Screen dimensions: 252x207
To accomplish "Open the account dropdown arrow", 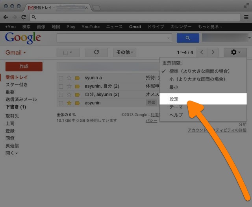I will [x=249, y=38].
